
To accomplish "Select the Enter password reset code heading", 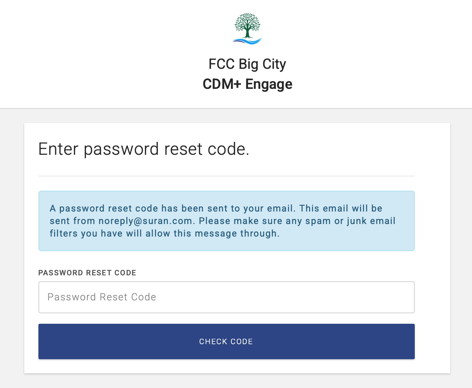I will [143, 149].
